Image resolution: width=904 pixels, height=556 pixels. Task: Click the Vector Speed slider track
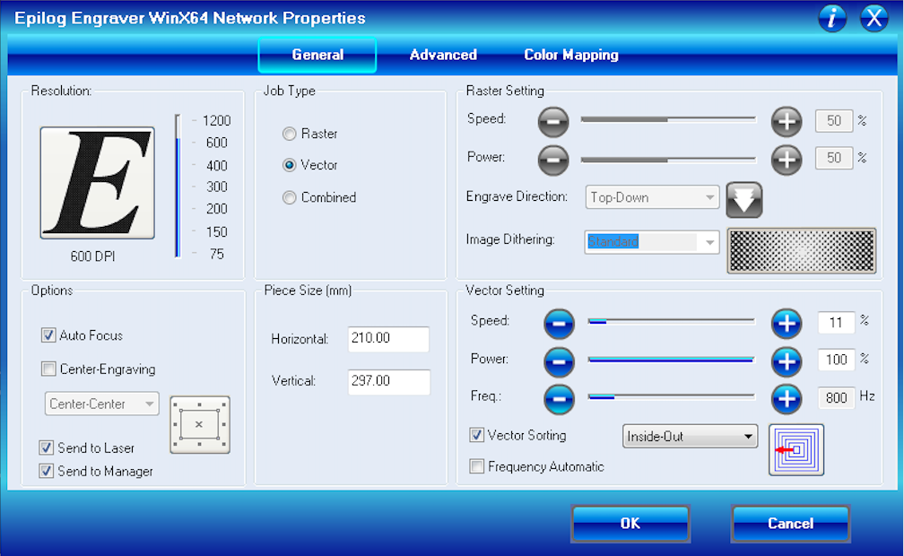point(671,321)
